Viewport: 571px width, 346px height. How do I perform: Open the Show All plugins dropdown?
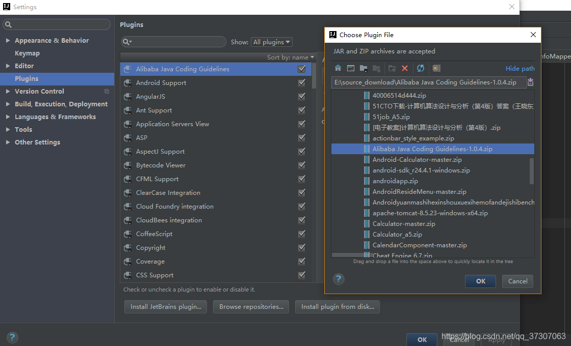pyautogui.click(x=272, y=42)
